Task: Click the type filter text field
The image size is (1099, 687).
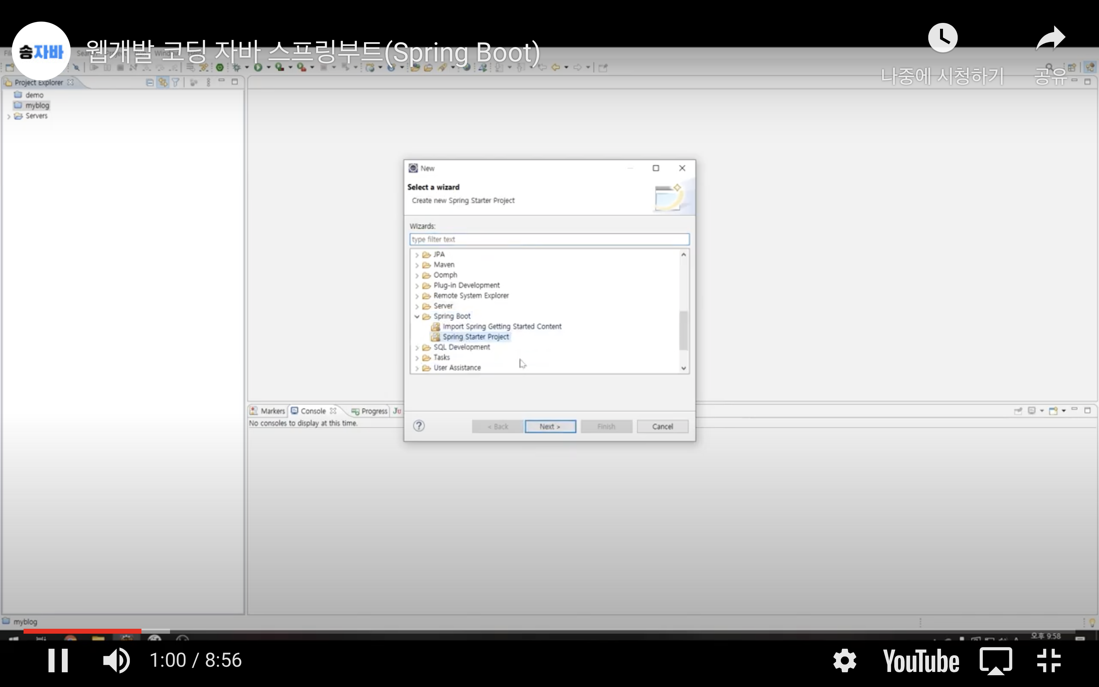Action: (x=549, y=239)
